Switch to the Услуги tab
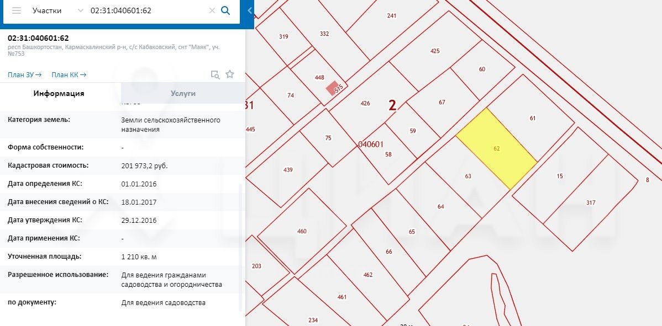 pos(183,93)
